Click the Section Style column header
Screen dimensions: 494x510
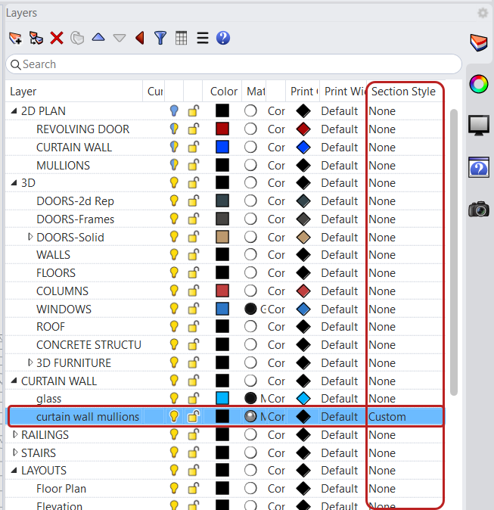tap(402, 92)
